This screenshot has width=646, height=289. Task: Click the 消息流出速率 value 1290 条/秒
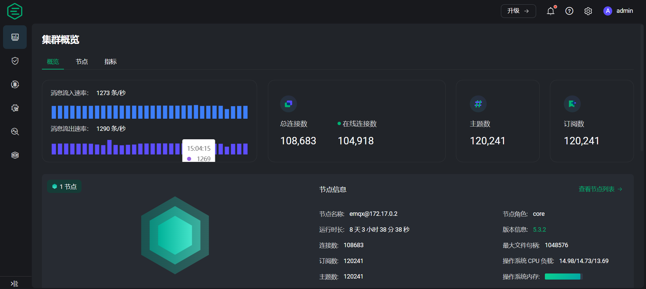point(111,129)
